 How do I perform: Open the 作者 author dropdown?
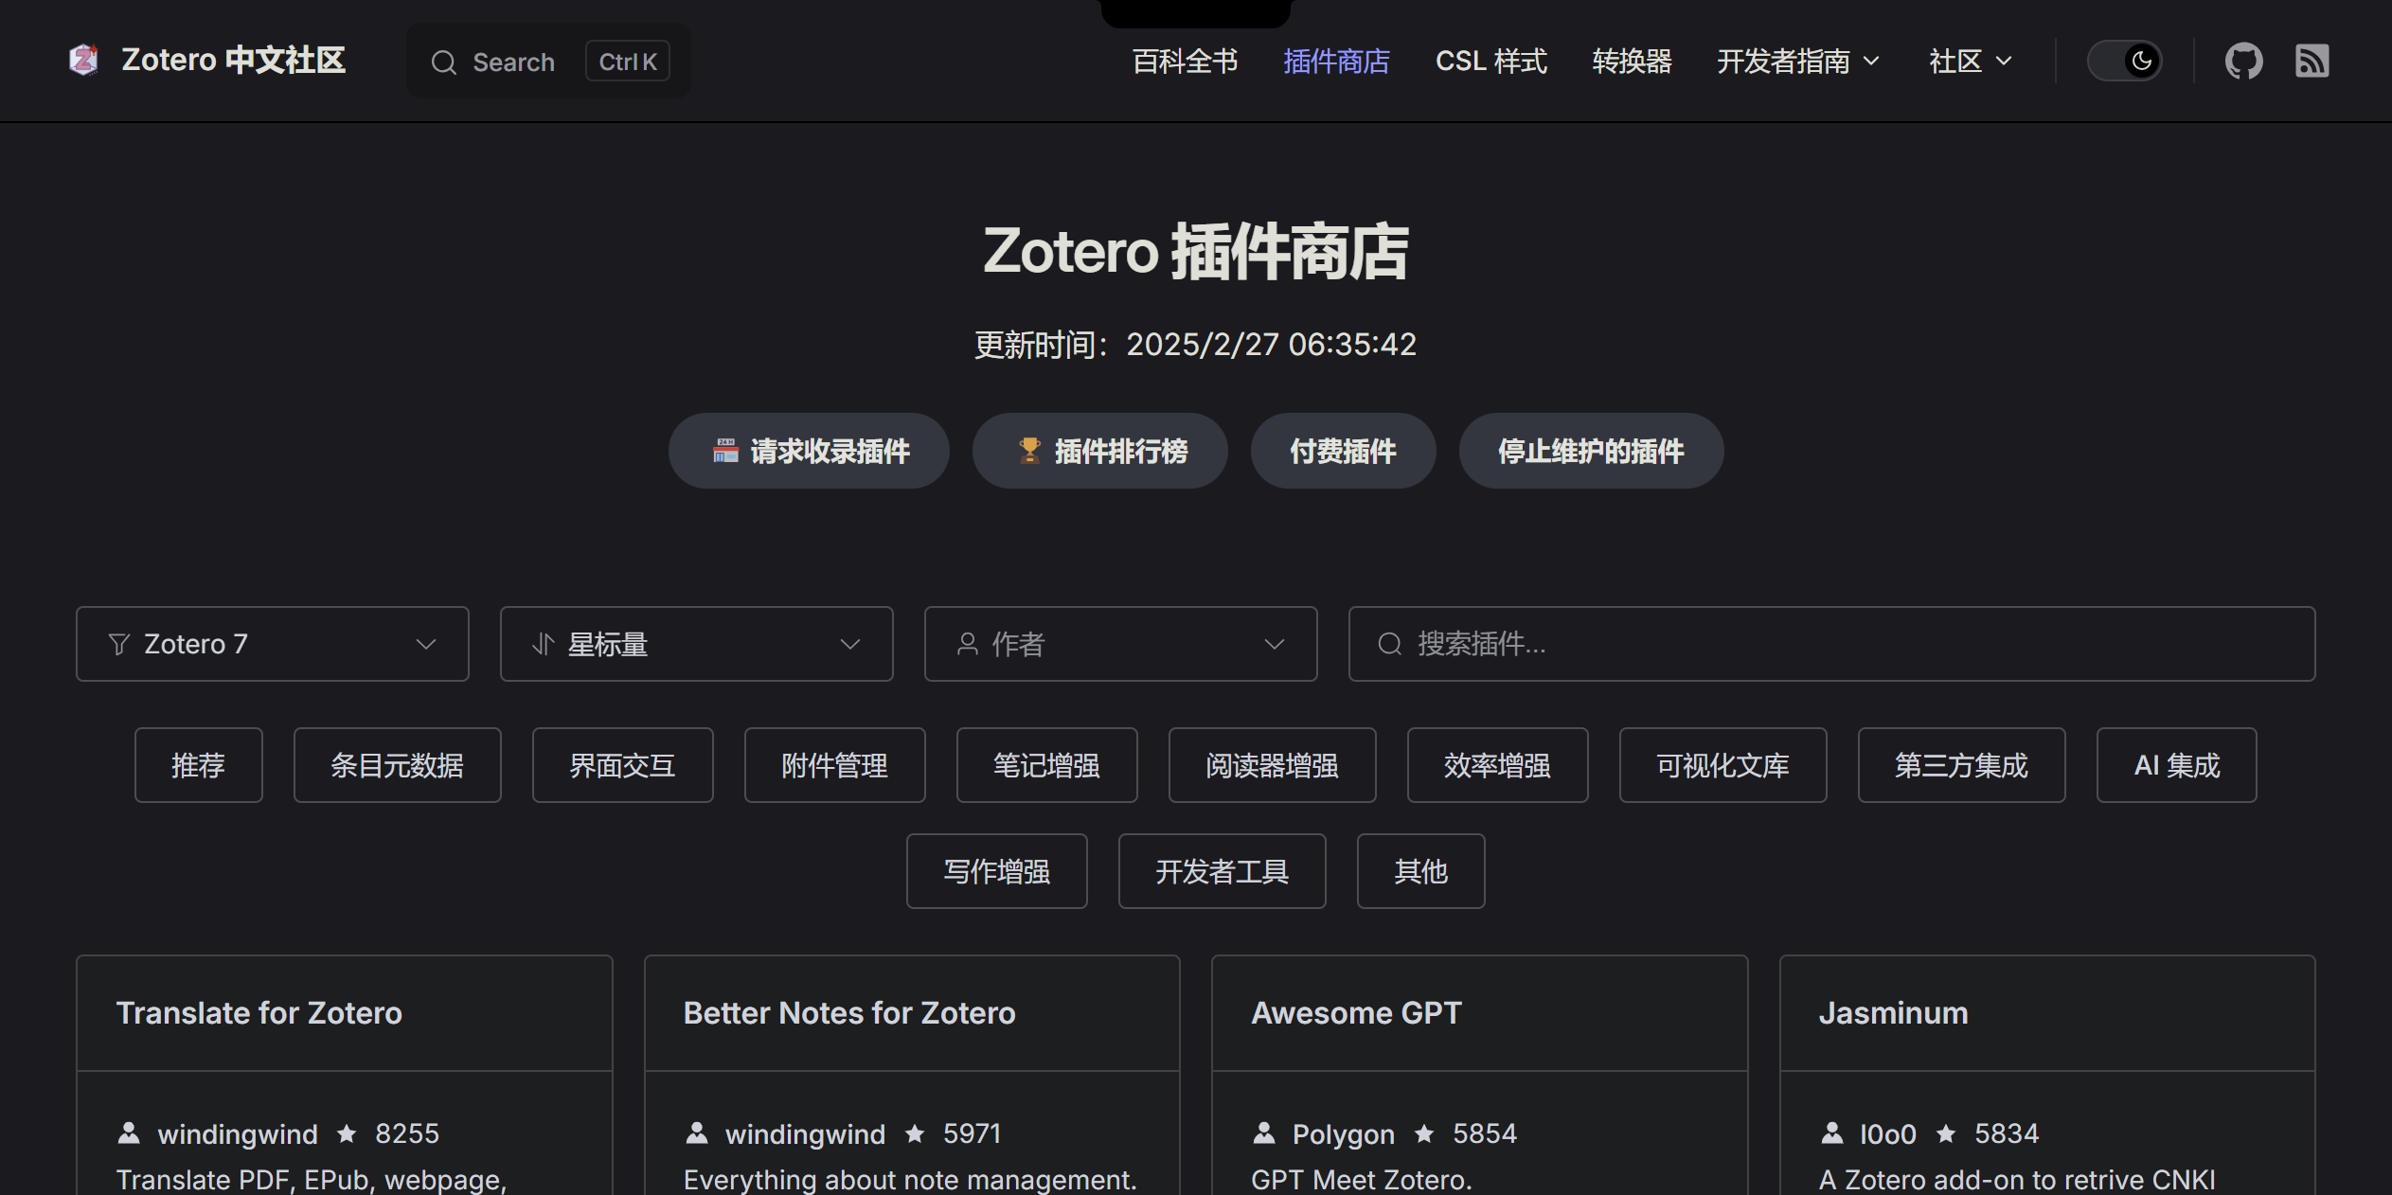[1120, 644]
